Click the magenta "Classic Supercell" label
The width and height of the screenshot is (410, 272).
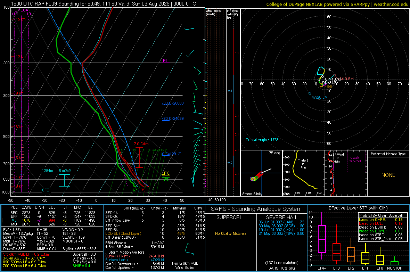[355, 159]
